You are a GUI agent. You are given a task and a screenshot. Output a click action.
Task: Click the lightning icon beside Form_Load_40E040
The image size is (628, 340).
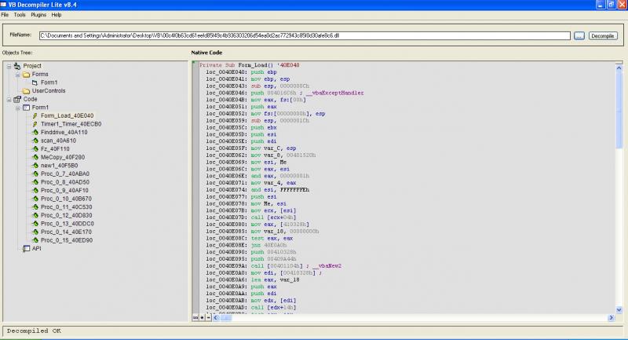coord(35,115)
